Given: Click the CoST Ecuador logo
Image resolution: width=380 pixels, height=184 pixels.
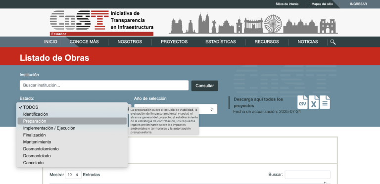Looking at the screenshot, I should click(102, 23).
